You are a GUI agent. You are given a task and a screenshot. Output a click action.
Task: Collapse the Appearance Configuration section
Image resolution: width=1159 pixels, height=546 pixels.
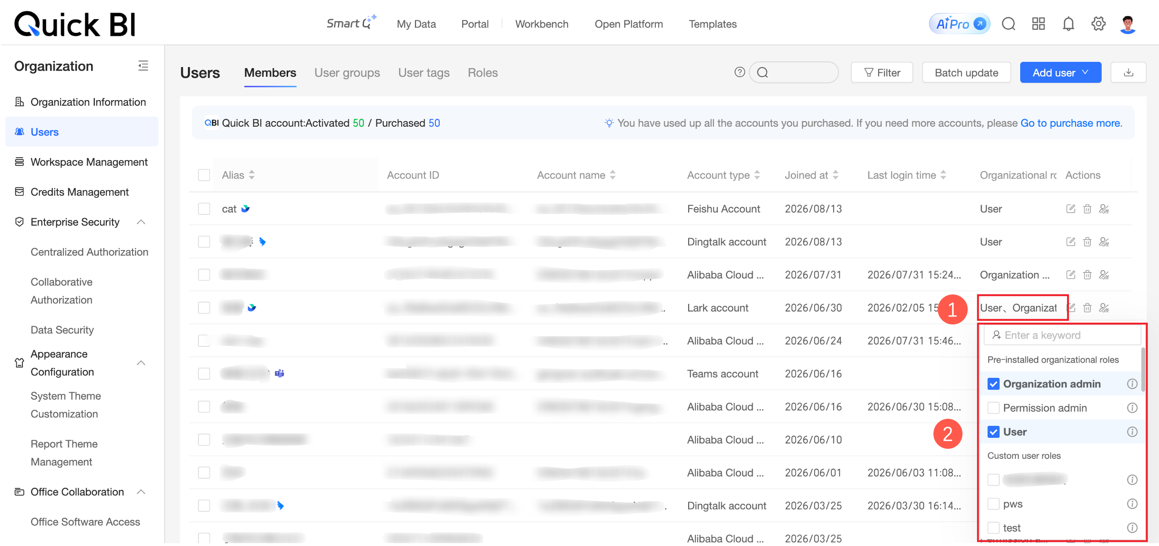[x=141, y=363]
